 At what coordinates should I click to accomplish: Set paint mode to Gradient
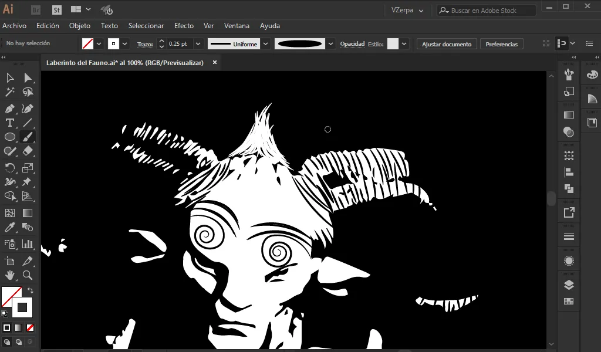point(18,327)
